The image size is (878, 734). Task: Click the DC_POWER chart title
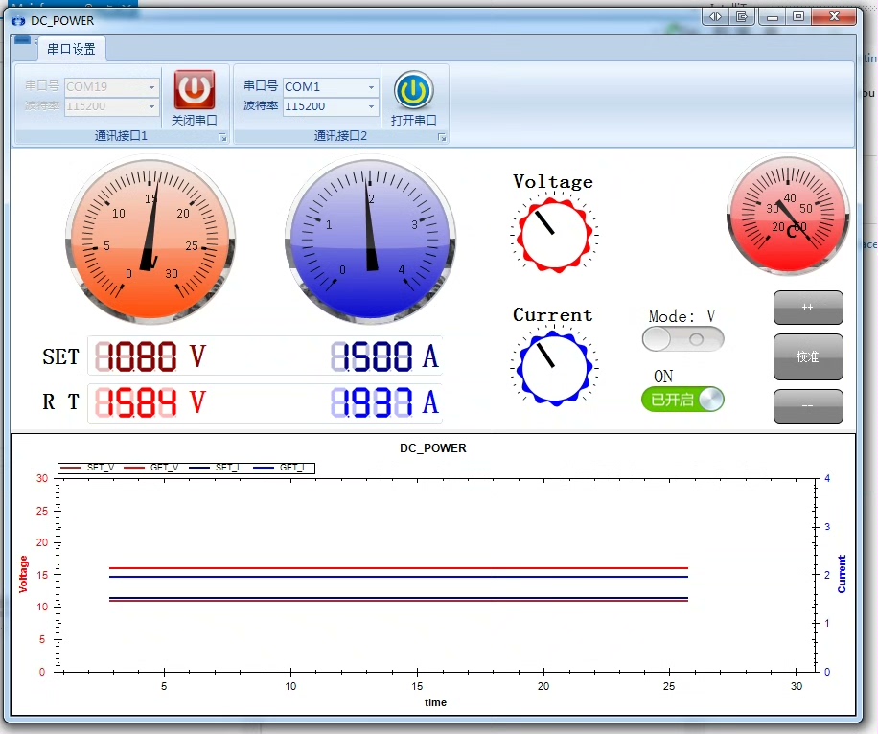[x=433, y=448]
